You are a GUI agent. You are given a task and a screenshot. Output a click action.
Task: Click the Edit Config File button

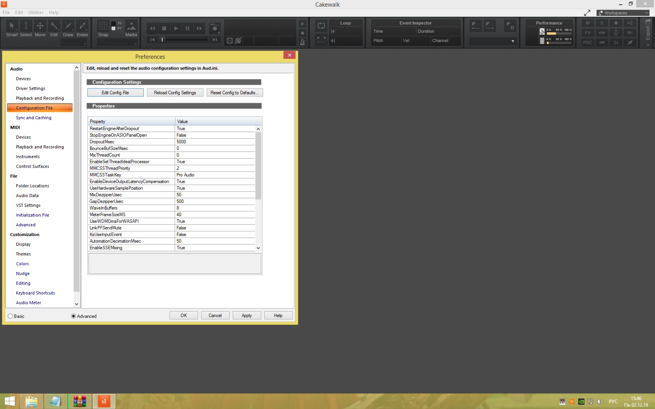115,93
